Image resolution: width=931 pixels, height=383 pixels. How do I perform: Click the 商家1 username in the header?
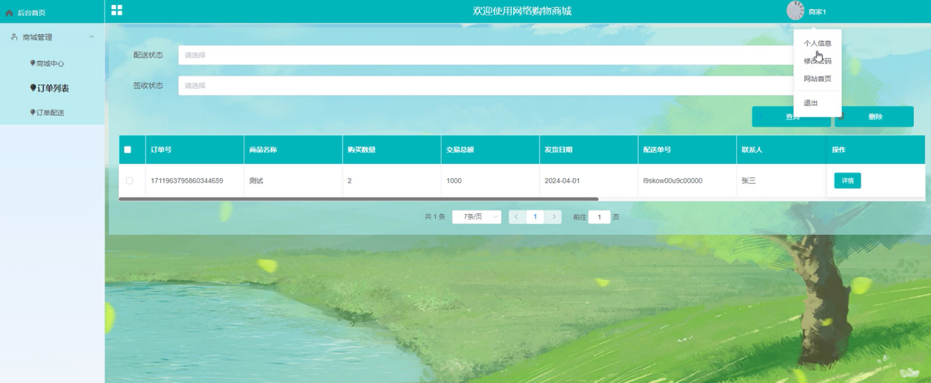tap(817, 12)
